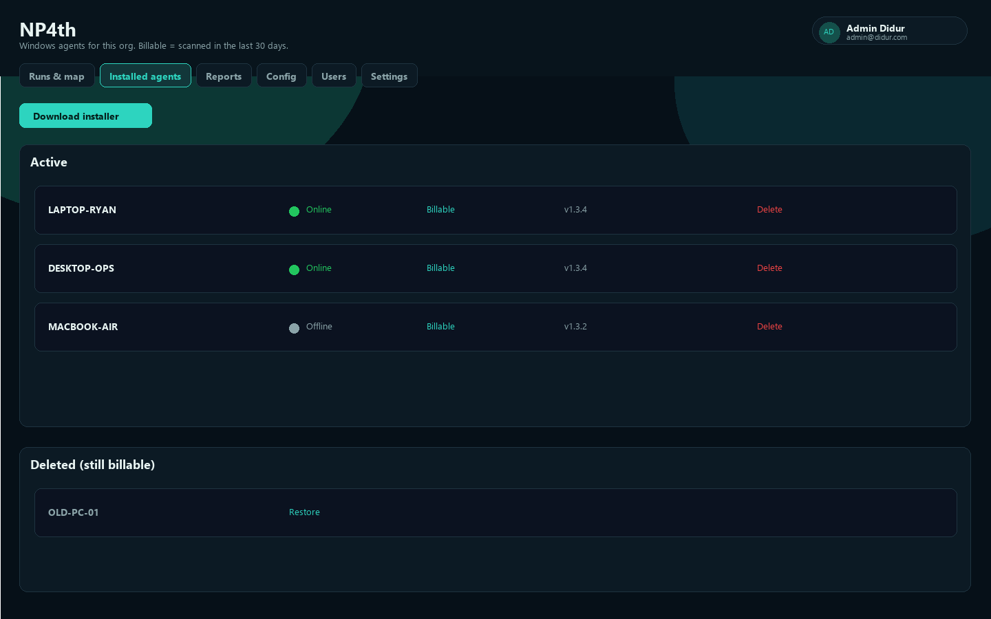Viewport: 991px width, 619px height.
Task: Click the gray offline dot for MACBOOK-AIR
Action: coord(294,328)
